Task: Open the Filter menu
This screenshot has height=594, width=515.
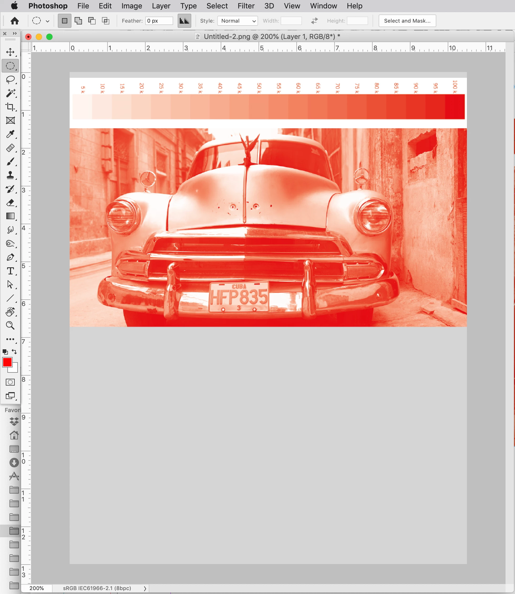Action: pos(246,6)
